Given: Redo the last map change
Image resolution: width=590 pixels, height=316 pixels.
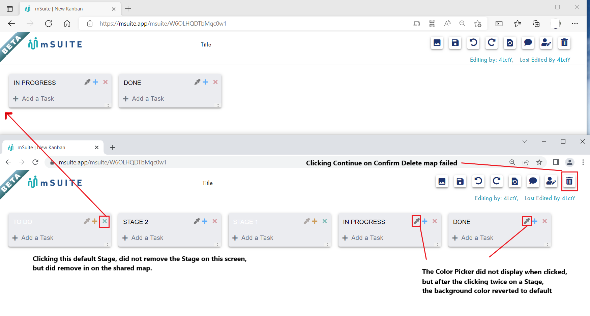Looking at the screenshot, I should (x=497, y=181).
